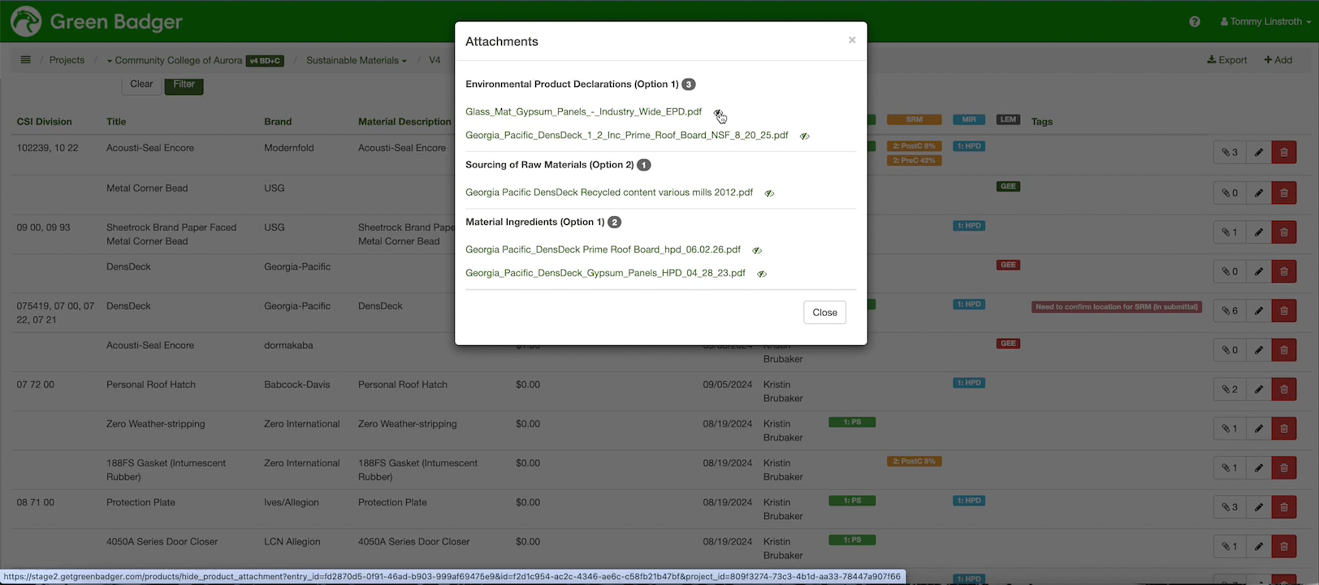Click the 2: PostC 8% badge
The image size is (1319, 585).
[x=914, y=146]
